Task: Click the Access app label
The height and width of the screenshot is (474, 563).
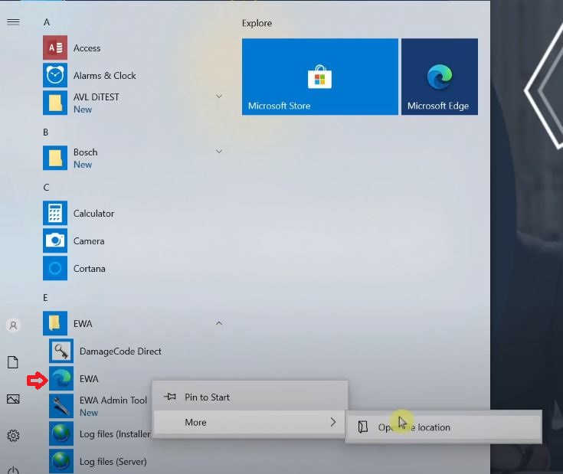Action: click(x=87, y=48)
